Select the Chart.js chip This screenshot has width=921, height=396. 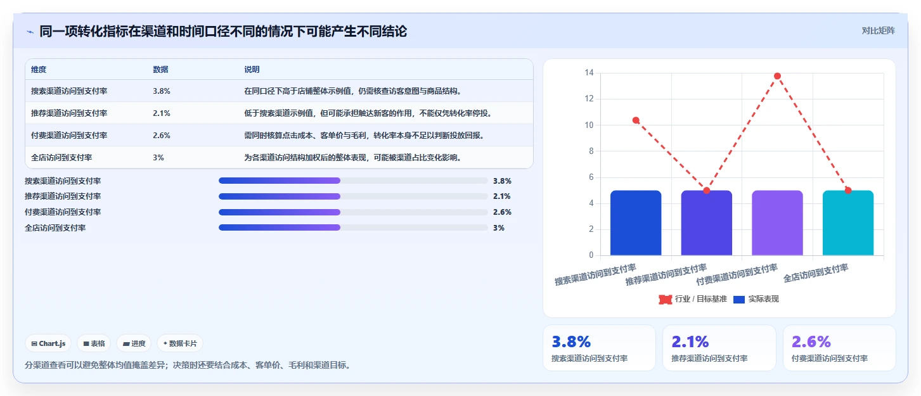[x=49, y=343]
